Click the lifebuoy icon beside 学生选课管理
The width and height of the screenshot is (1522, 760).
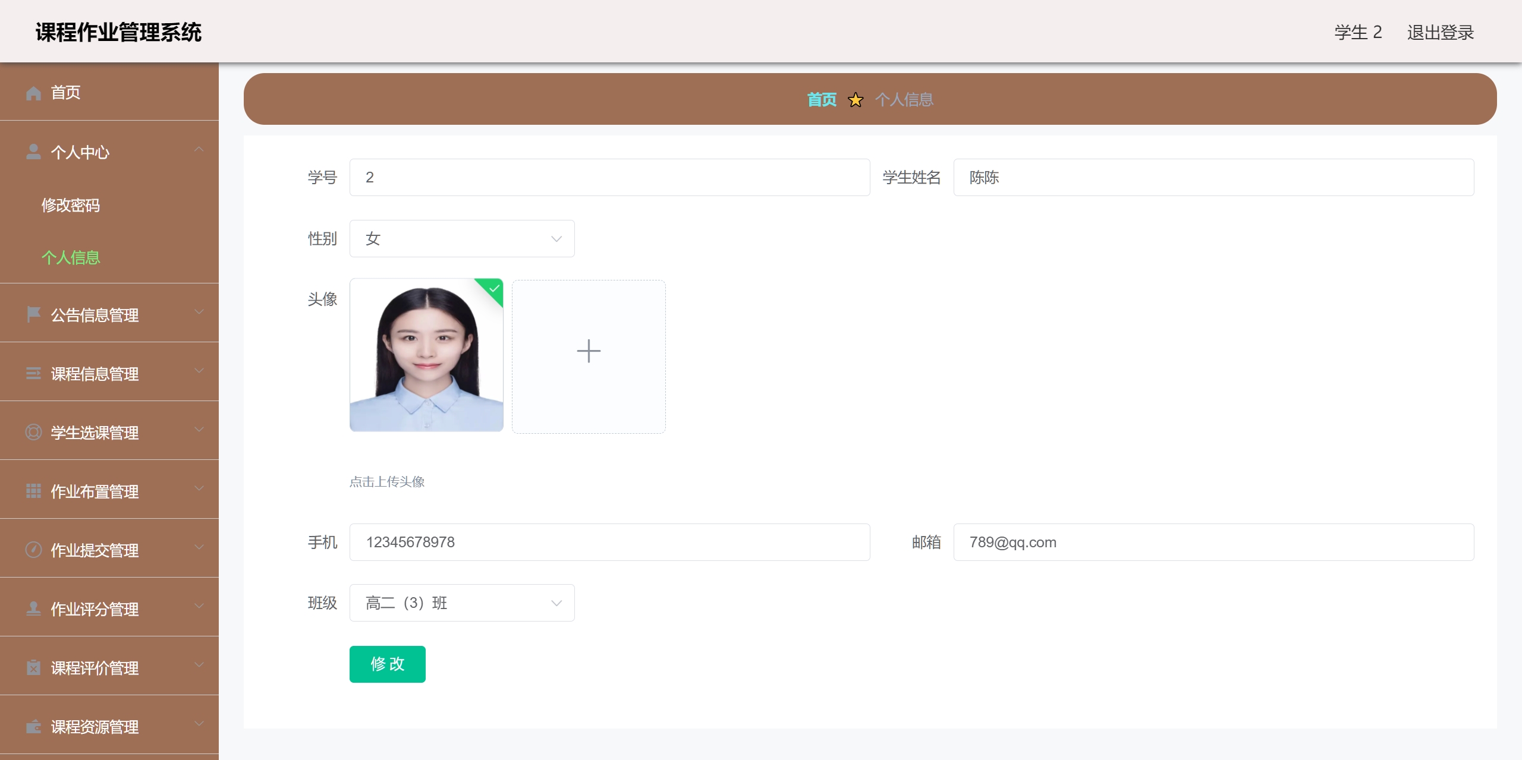point(33,432)
